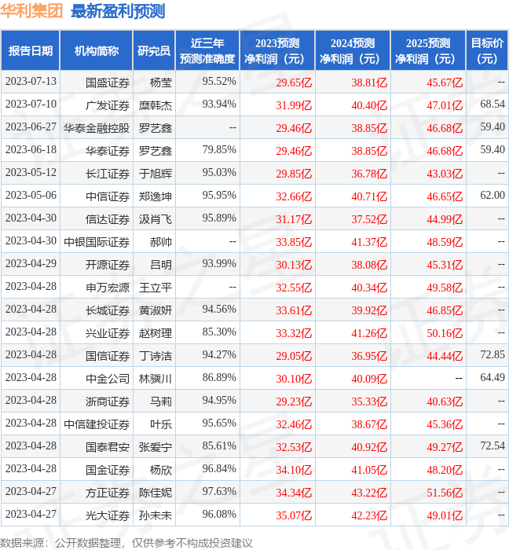Sort by 2023预测净利润 header

pos(277,51)
